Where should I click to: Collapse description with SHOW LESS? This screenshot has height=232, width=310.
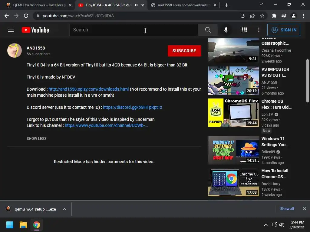37,138
